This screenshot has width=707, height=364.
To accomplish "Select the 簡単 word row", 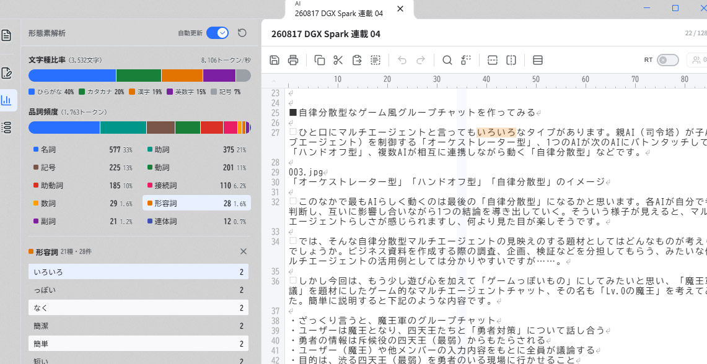I will (138, 344).
